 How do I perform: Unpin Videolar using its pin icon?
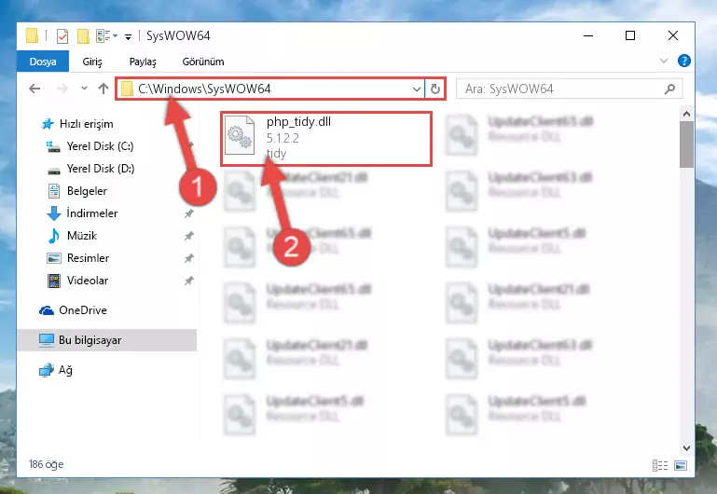click(x=189, y=281)
